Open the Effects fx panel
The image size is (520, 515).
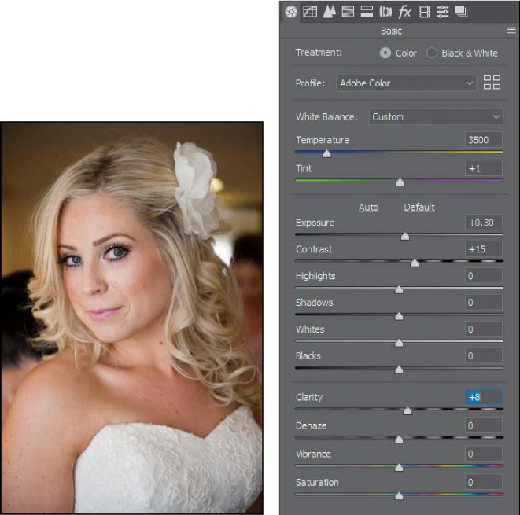pyautogui.click(x=404, y=12)
